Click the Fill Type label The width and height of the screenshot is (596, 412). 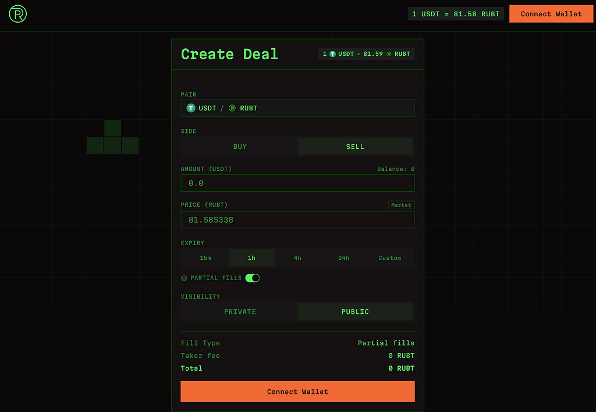200,343
